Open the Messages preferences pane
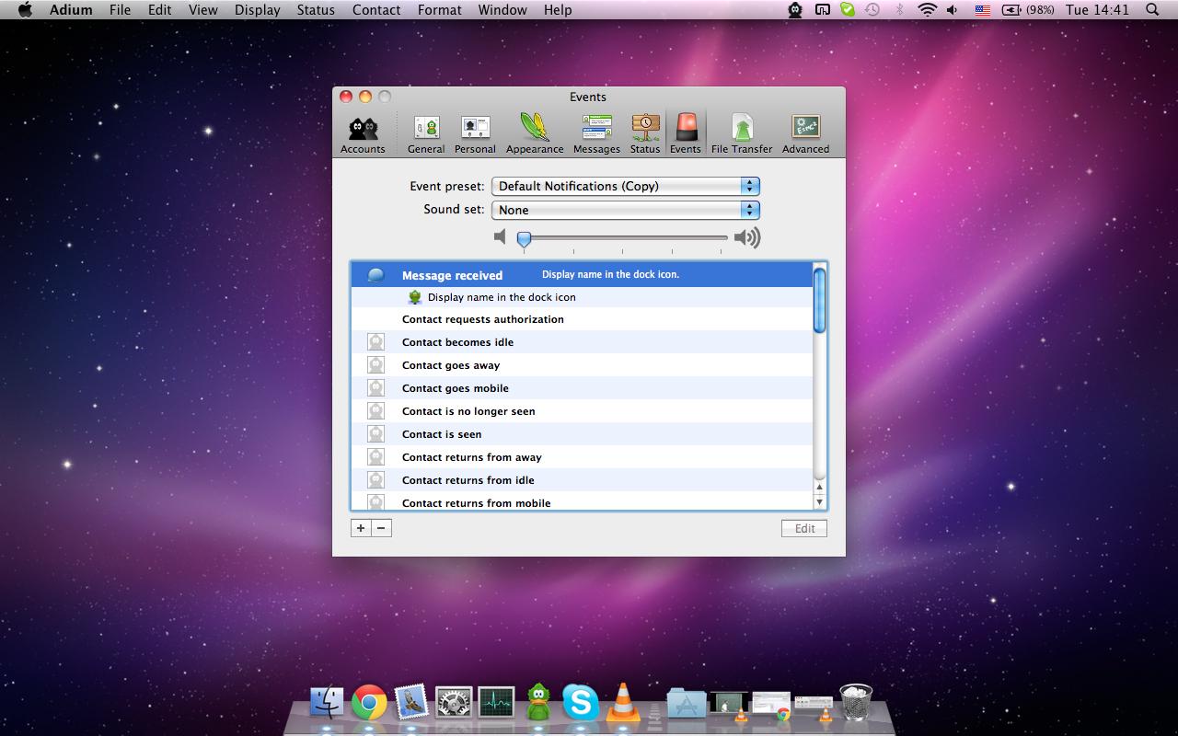1178x736 pixels. (x=596, y=133)
